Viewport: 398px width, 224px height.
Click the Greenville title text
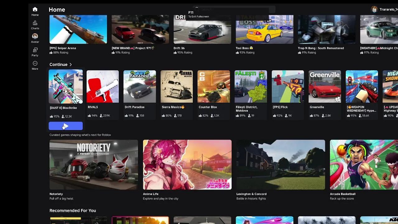pos(317,107)
